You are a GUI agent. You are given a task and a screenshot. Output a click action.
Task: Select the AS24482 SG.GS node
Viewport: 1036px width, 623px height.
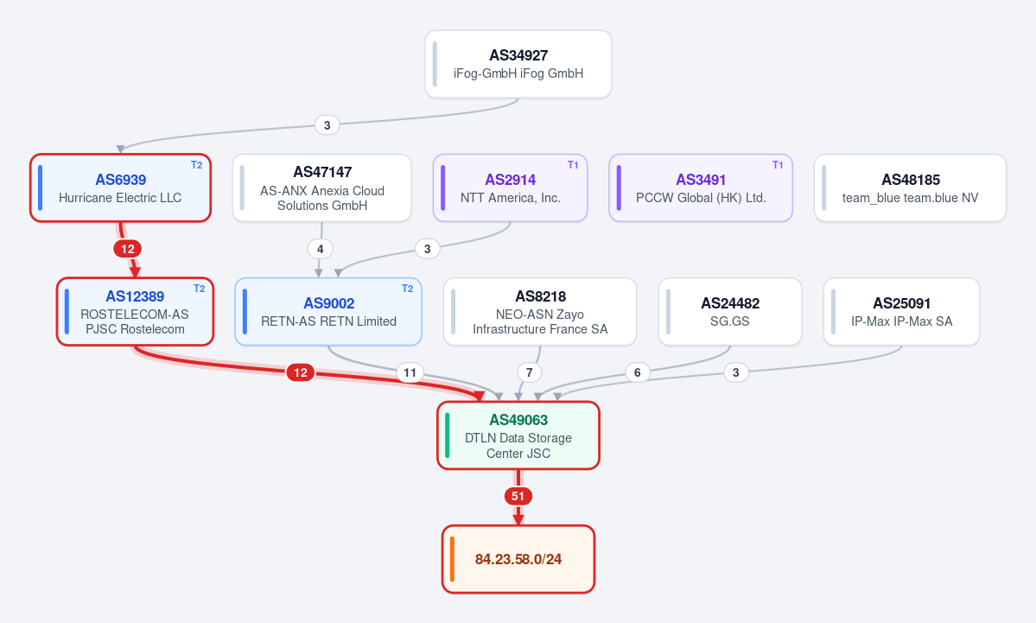729,311
